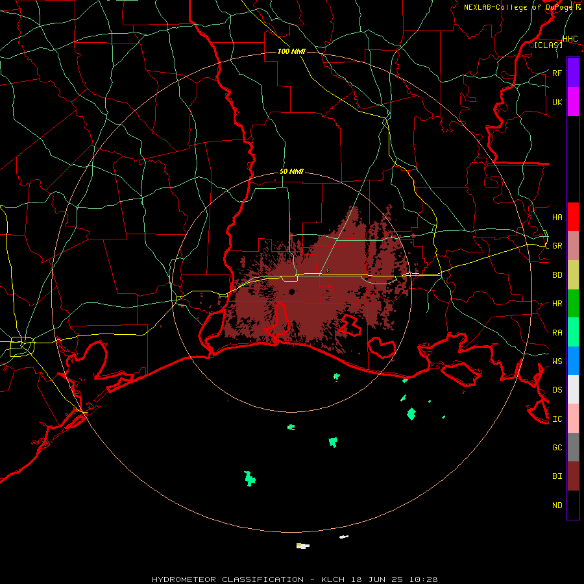
Task: Select the GC gray legend swatch
Action: click(x=573, y=447)
